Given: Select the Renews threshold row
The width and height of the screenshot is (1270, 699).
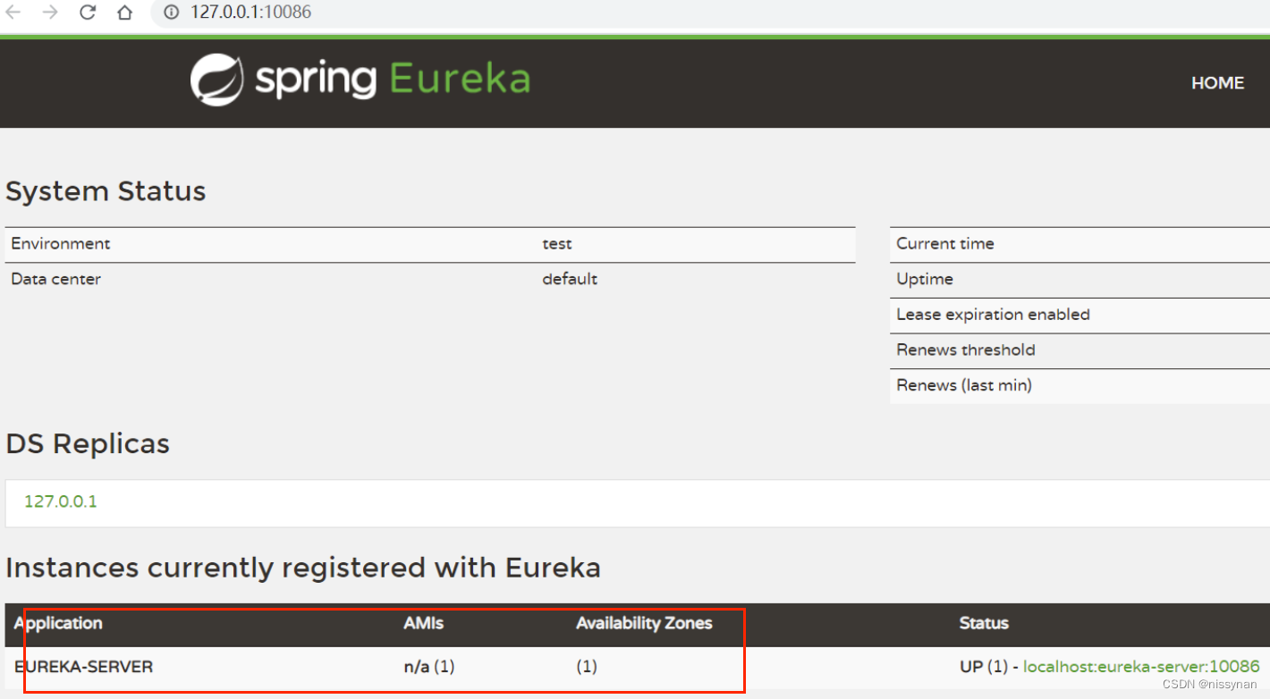Looking at the screenshot, I should click(1079, 350).
